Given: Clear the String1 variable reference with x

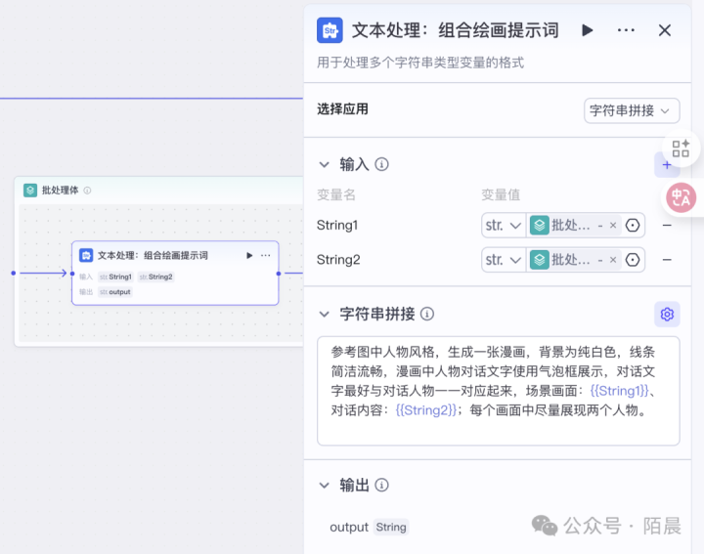Looking at the screenshot, I should coord(613,226).
